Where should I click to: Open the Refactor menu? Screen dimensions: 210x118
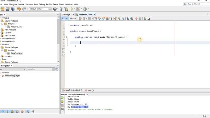tap(29, 4)
